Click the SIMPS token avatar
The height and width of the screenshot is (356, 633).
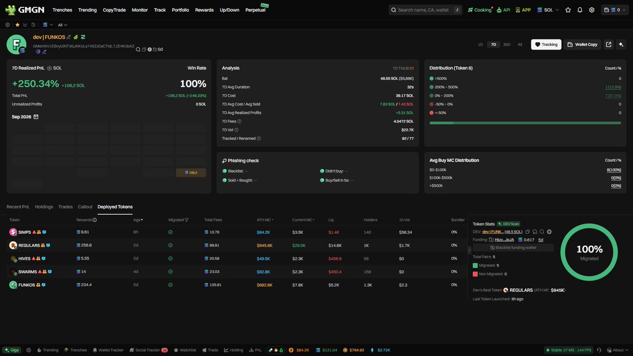13,232
